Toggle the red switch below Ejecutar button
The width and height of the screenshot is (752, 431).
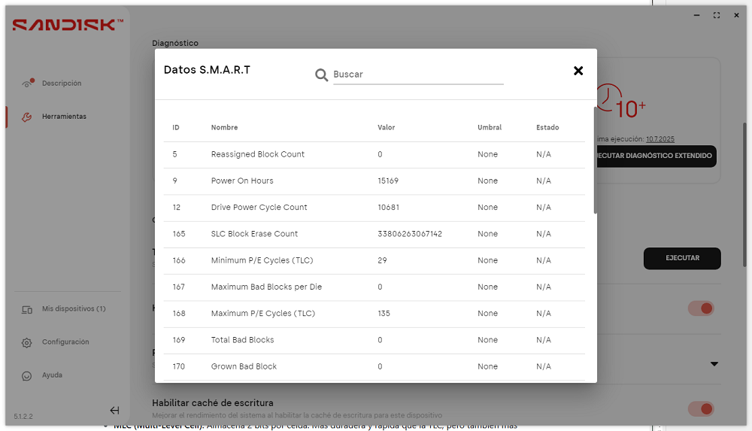tap(701, 308)
